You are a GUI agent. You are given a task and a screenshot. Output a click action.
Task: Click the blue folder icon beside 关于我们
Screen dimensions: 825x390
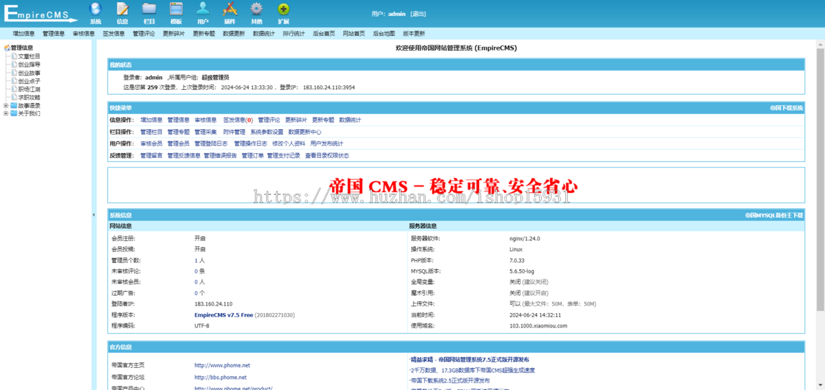[x=13, y=114]
